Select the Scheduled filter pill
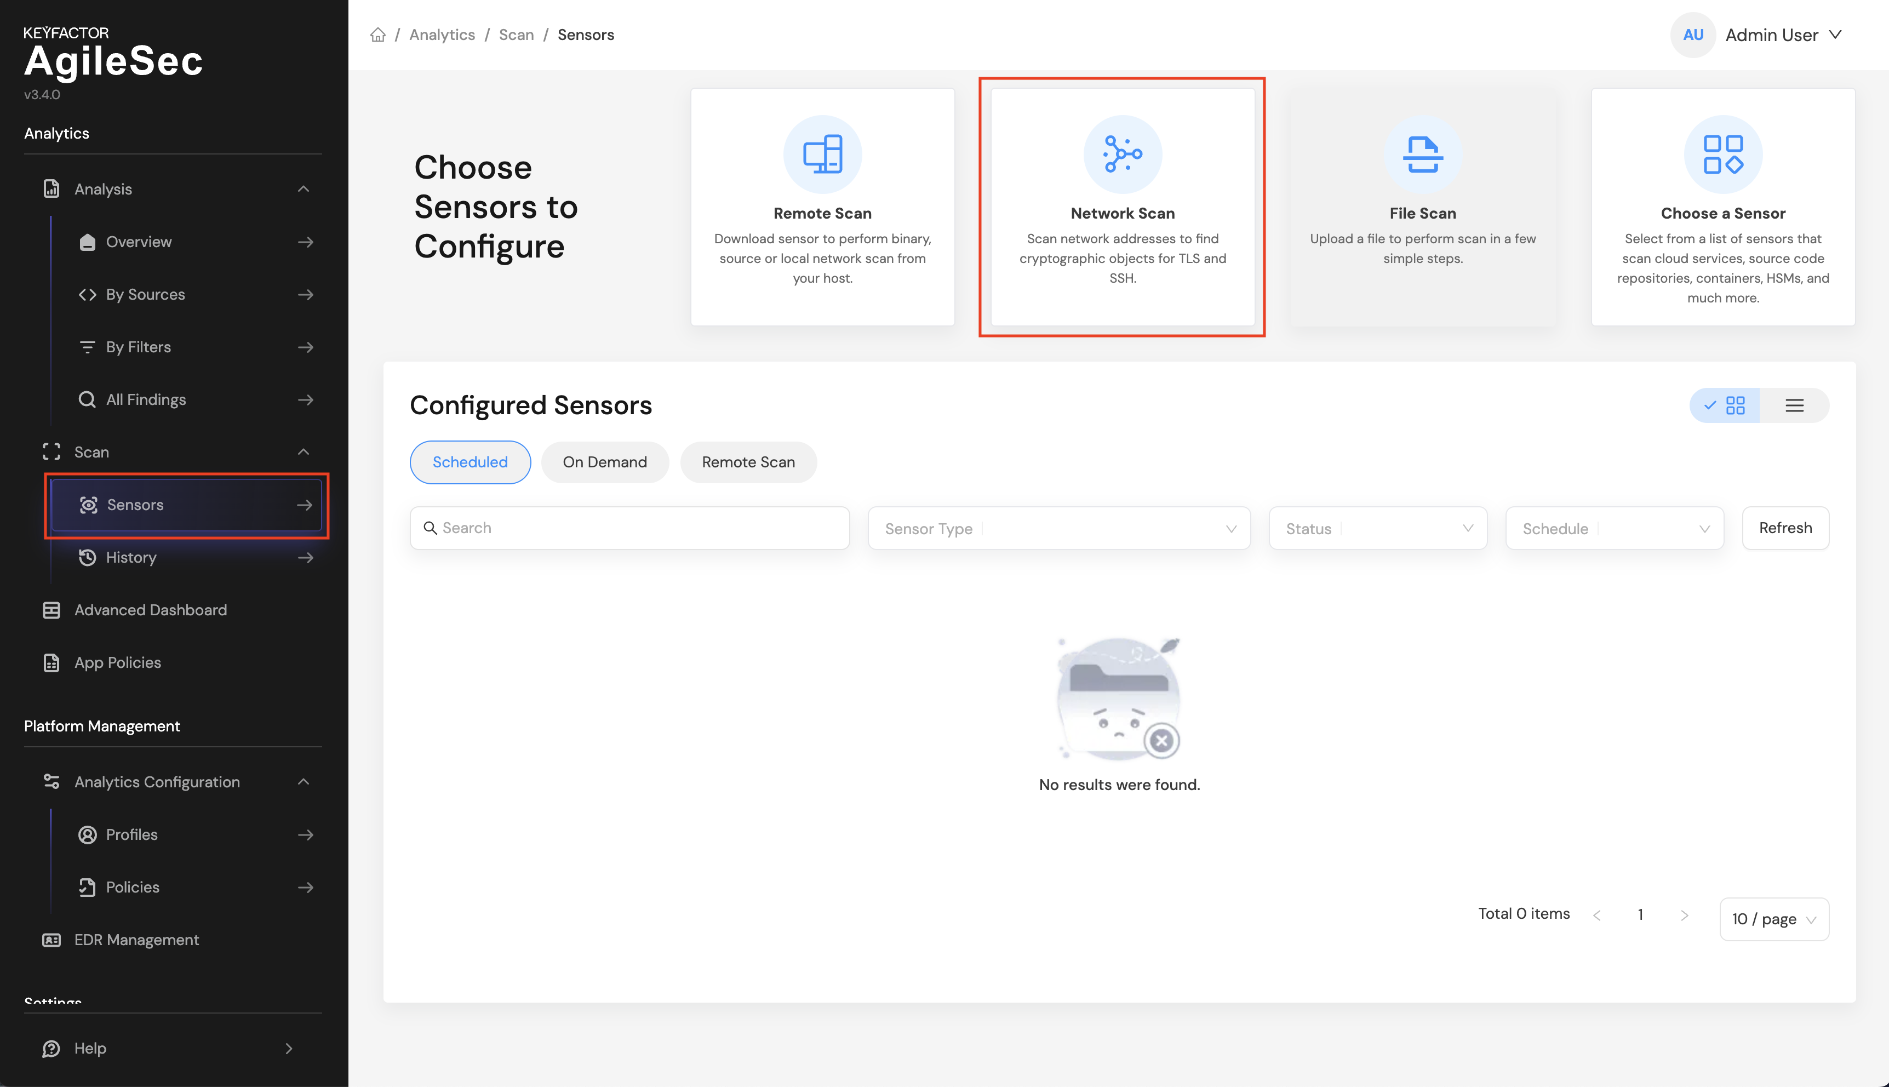The width and height of the screenshot is (1889, 1087). 470,462
